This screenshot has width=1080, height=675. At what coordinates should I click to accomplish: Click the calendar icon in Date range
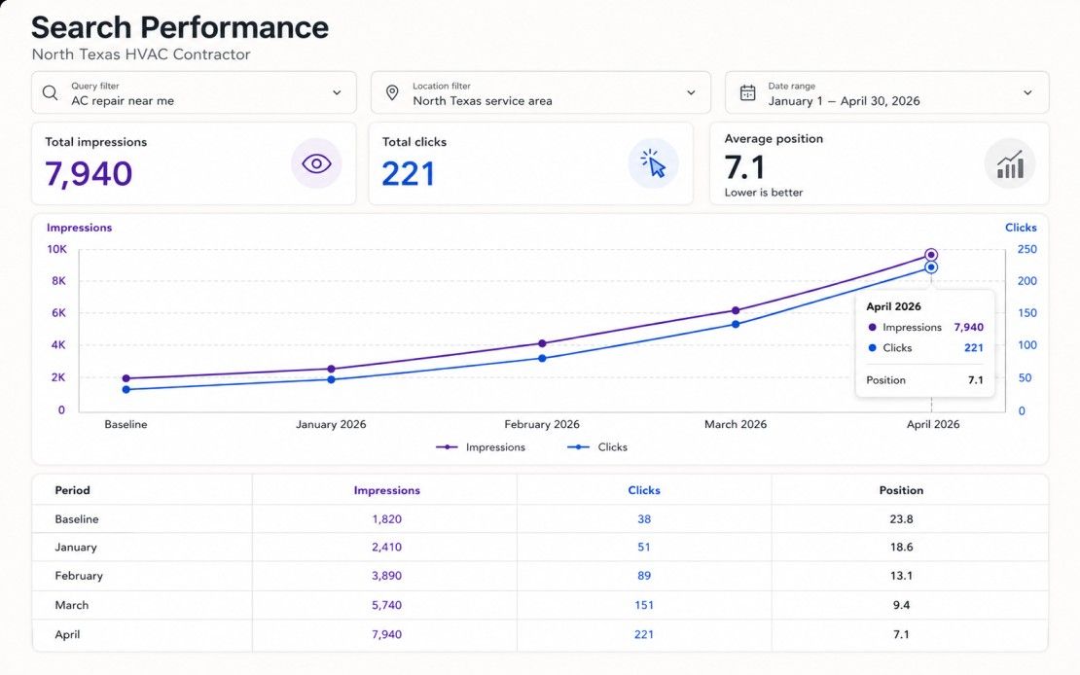coord(747,93)
